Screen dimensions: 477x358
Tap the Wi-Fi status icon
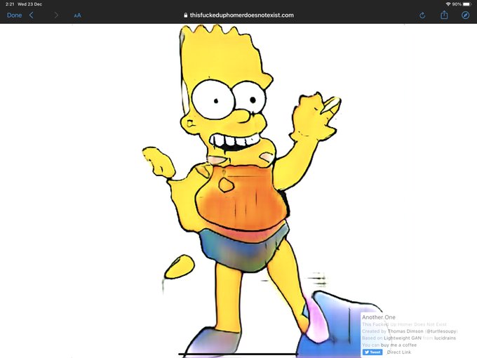coord(448,4)
